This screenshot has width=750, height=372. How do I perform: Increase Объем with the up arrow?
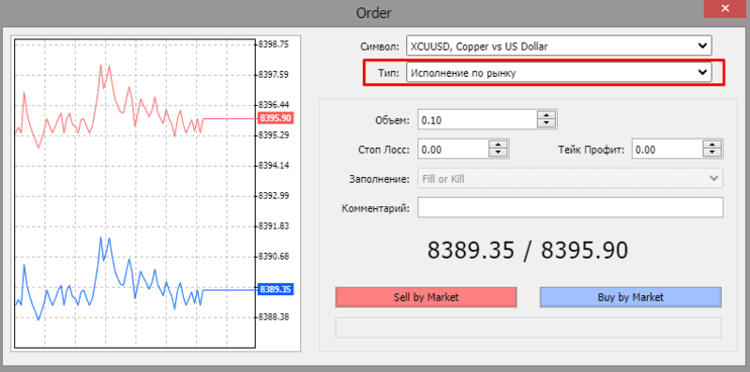(547, 115)
